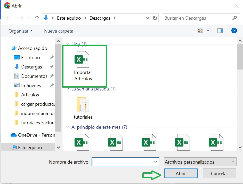
Task: Expand the address bar history dropdown
Action: tap(148, 18)
